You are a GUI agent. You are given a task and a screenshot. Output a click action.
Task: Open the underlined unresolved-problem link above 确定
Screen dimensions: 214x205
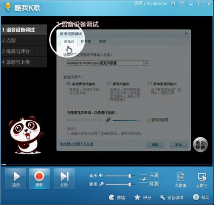click(x=77, y=144)
